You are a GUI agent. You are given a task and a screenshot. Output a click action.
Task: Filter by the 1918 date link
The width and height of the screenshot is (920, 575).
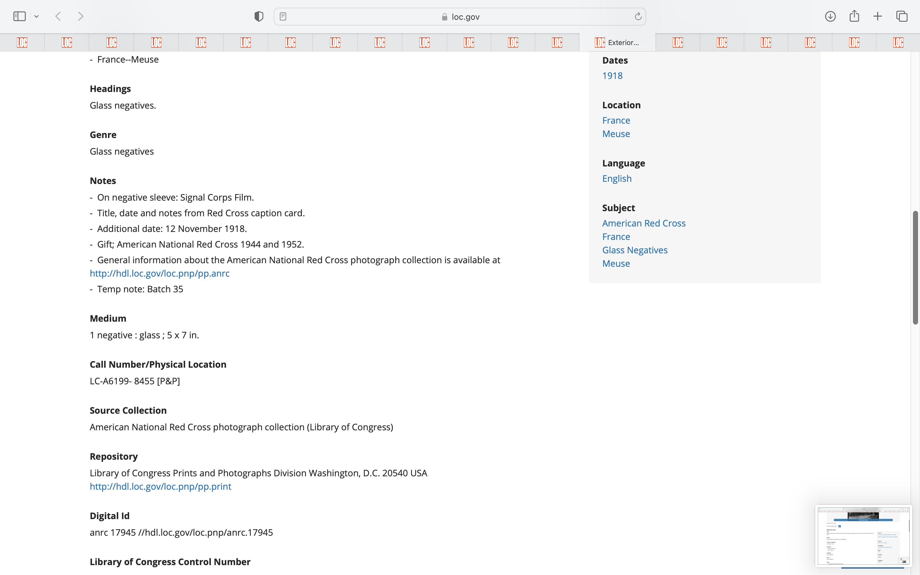click(x=612, y=76)
